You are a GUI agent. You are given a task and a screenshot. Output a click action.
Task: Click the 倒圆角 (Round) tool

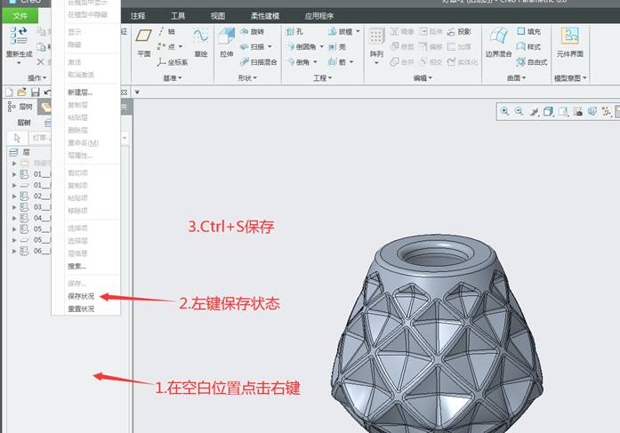[x=302, y=46]
